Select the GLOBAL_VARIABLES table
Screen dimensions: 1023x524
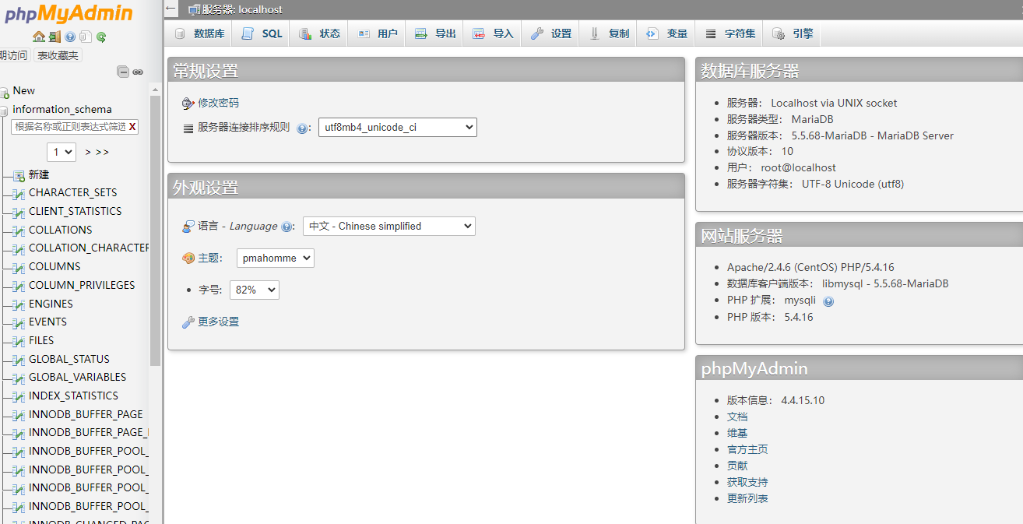tap(77, 377)
